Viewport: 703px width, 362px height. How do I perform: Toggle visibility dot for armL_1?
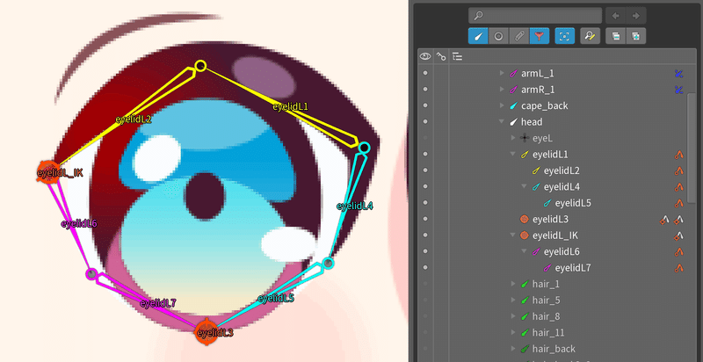(425, 73)
